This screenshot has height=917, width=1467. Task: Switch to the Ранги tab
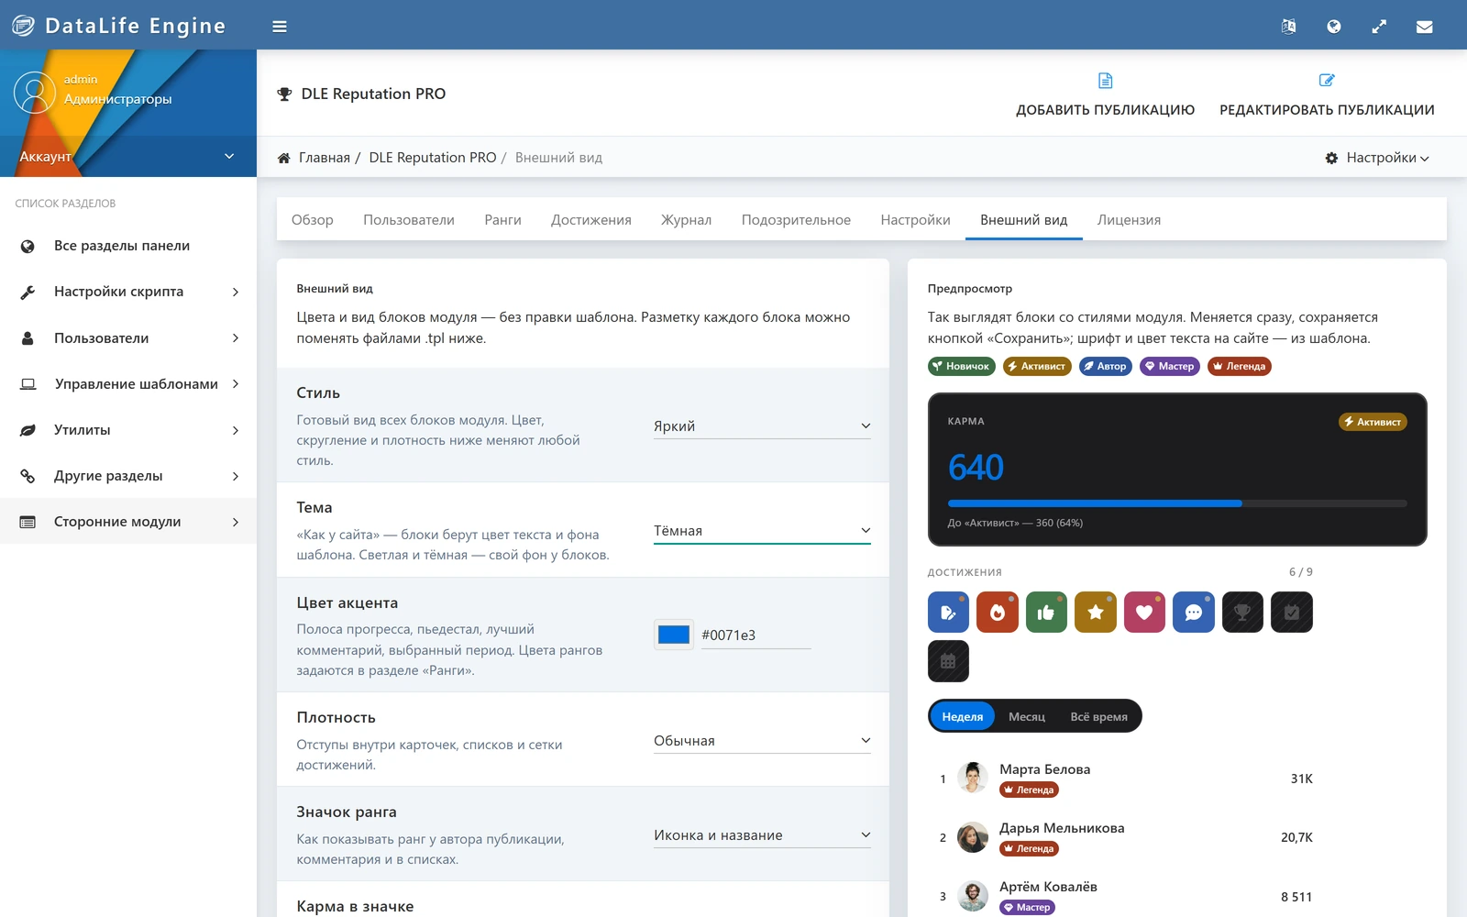coord(502,220)
